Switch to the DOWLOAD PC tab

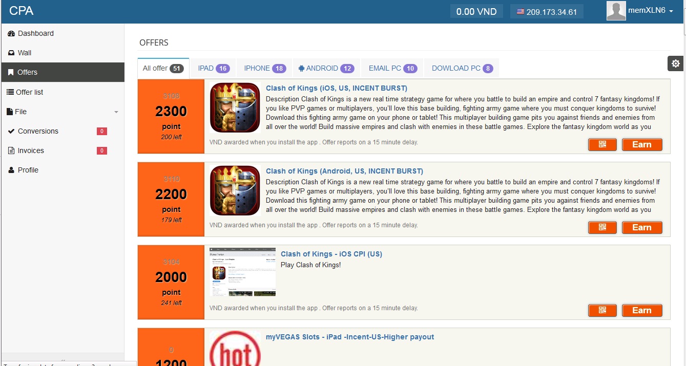(x=462, y=68)
